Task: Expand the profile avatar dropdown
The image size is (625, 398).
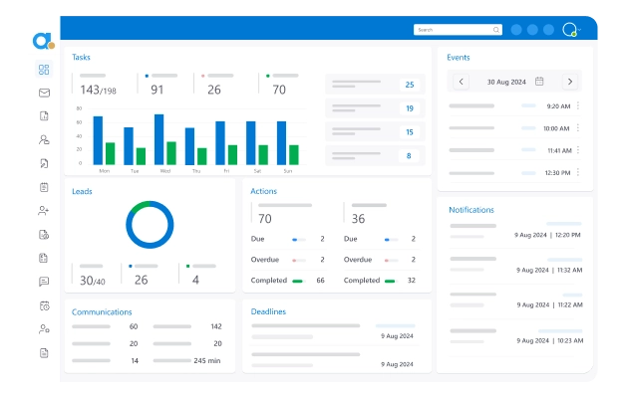Action: coord(570,30)
